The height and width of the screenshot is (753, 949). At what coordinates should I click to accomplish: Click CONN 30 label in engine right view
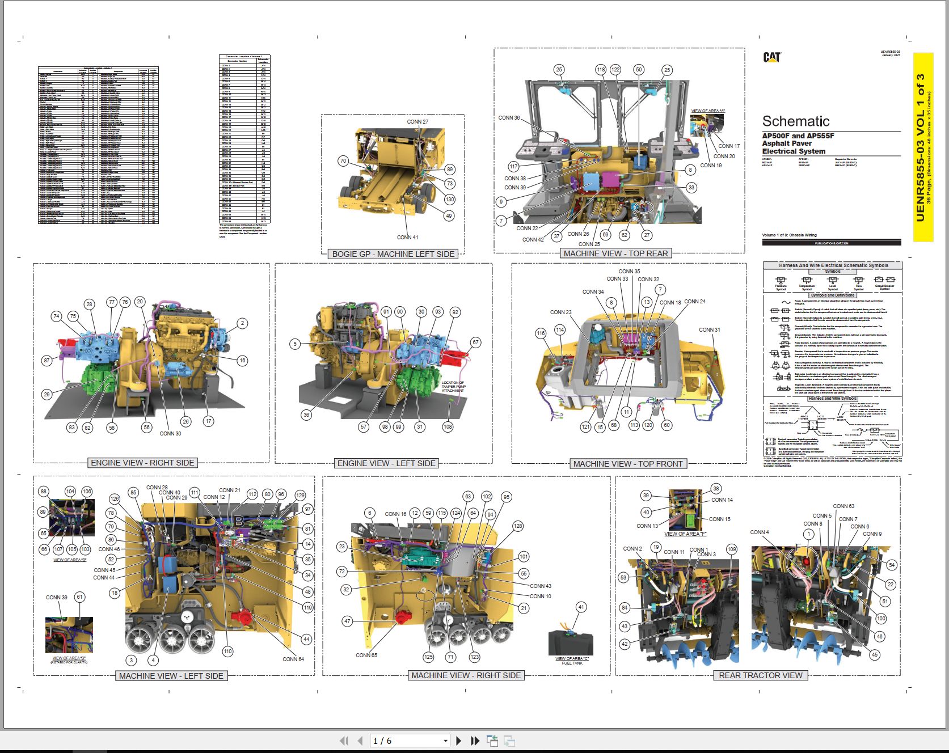pyautogui.click(x=170, y=434)
